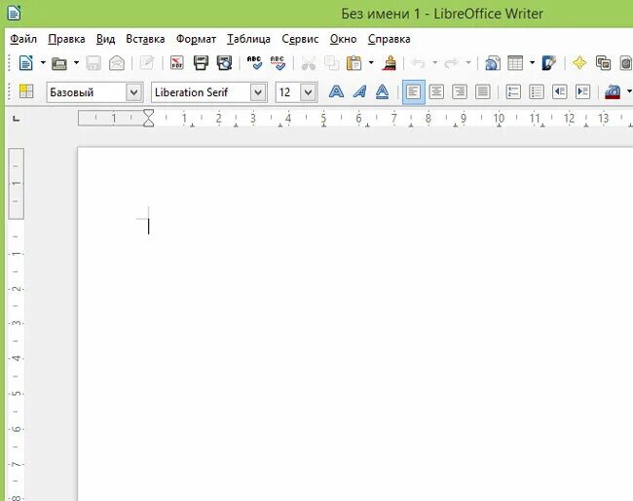Image resolution: width=633 pixels, height=501 pixels.
Task: Insert a Hyperlink with the globe icon
Action: coord(493,63)
